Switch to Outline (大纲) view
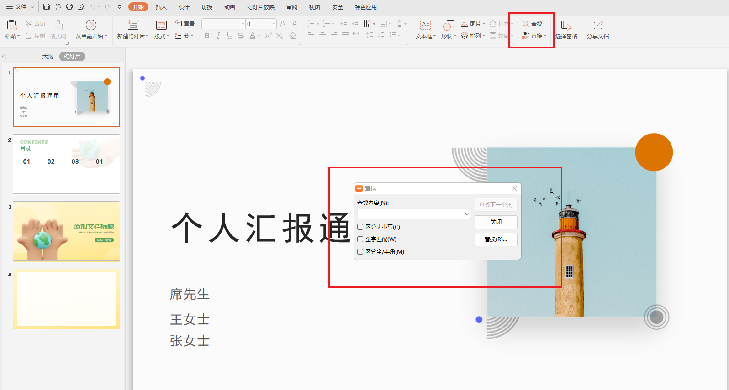 click(x=48, y=57)
